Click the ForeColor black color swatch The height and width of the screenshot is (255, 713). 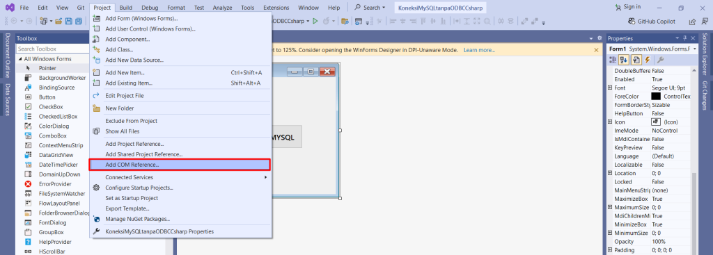point(656,96)
